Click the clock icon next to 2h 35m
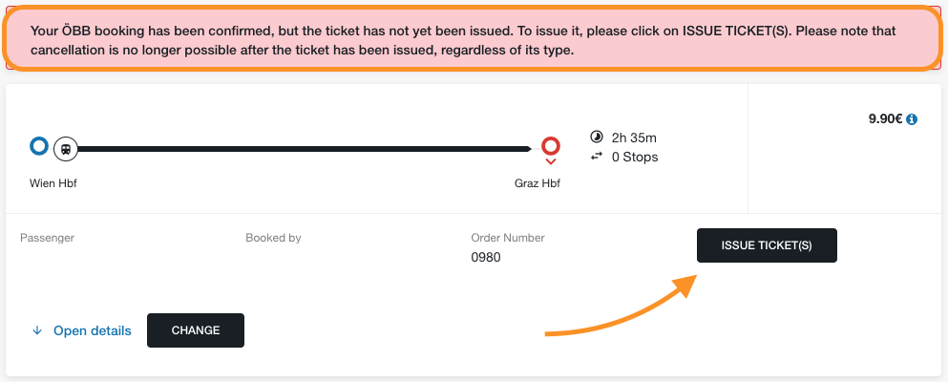 (x=595, y=137)
